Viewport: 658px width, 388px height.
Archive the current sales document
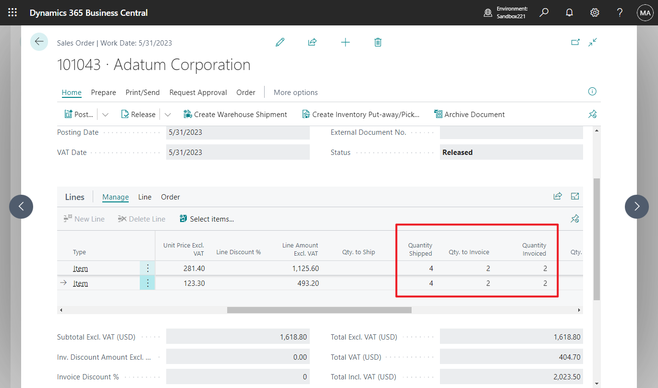(469, 114)
